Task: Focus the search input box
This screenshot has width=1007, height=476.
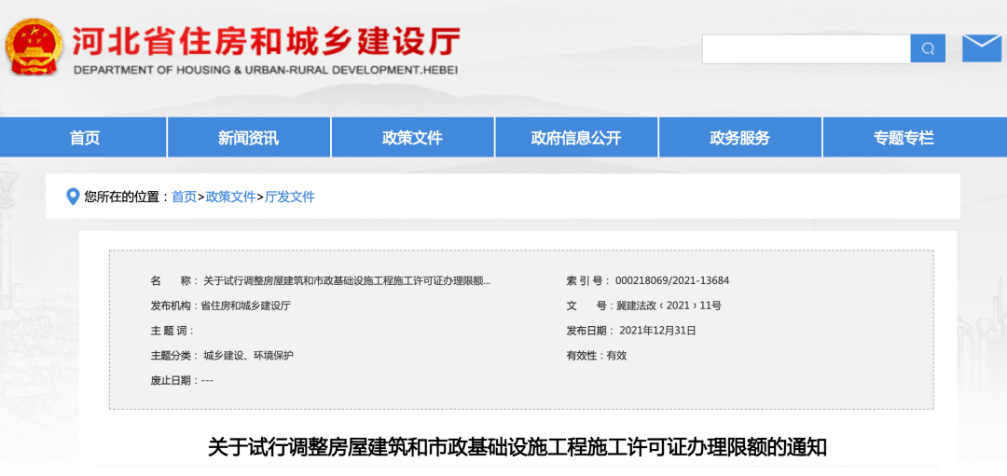Action: pyautogui.click(x=806, y=48)
